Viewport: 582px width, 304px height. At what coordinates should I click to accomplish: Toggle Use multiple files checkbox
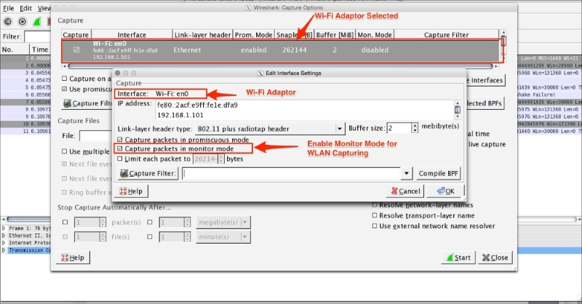point(65,151)
